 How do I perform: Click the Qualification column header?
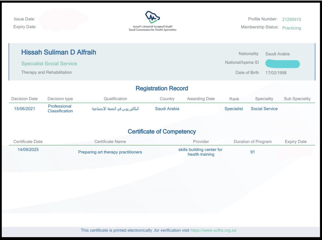click(115, 99)
